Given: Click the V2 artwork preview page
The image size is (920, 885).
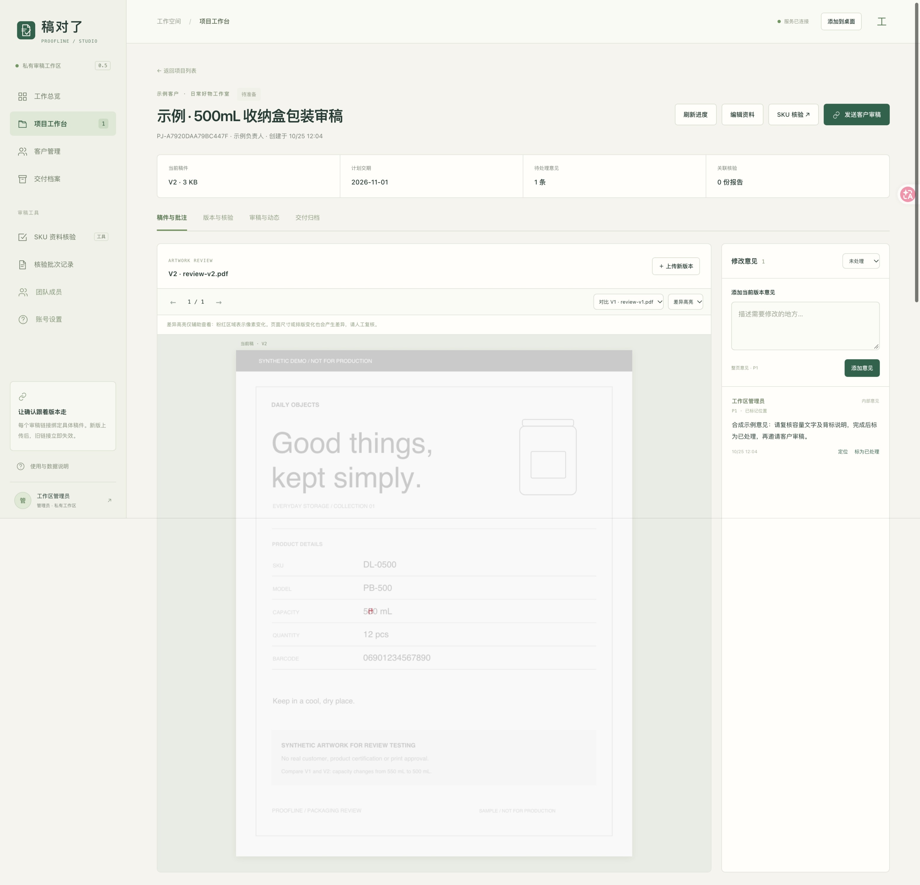Looking at the screenshot, I should point(434,603).
